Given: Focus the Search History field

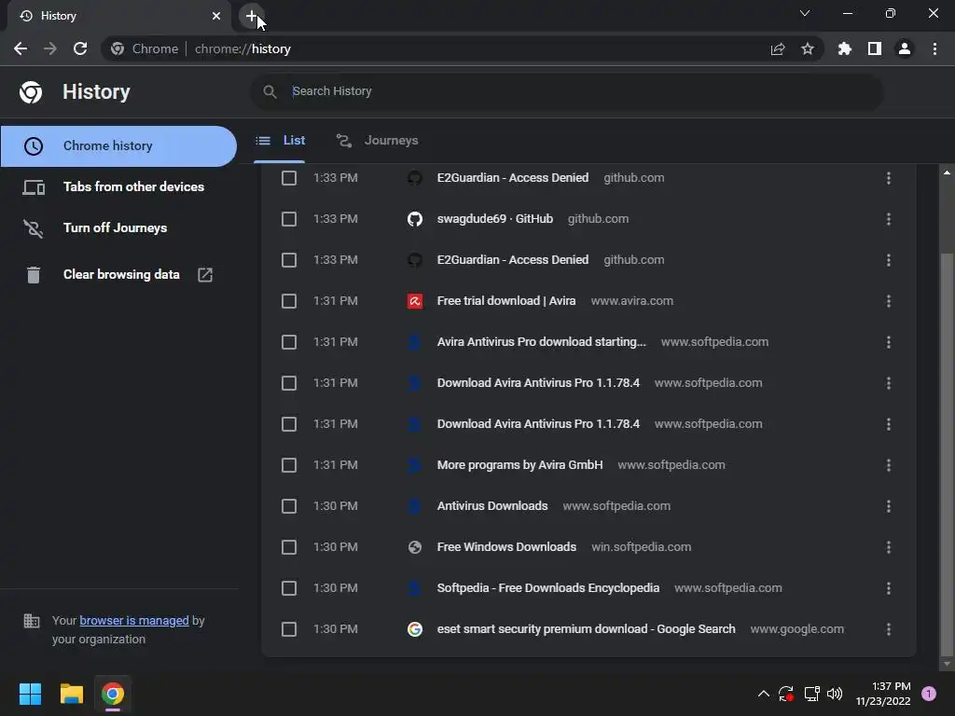Looking at the screenshot, I should [x=566, y=91].
